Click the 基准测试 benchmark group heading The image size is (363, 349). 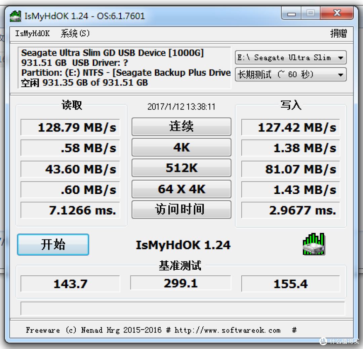tap(180, 265)
